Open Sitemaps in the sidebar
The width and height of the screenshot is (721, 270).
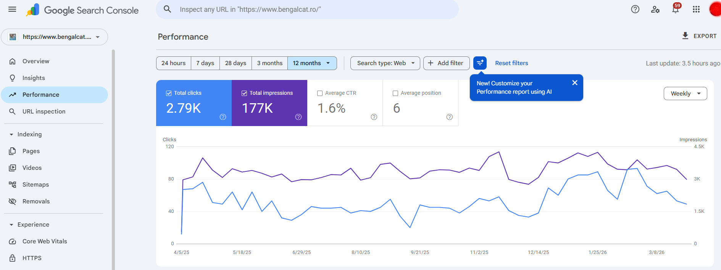coord(55,185)
